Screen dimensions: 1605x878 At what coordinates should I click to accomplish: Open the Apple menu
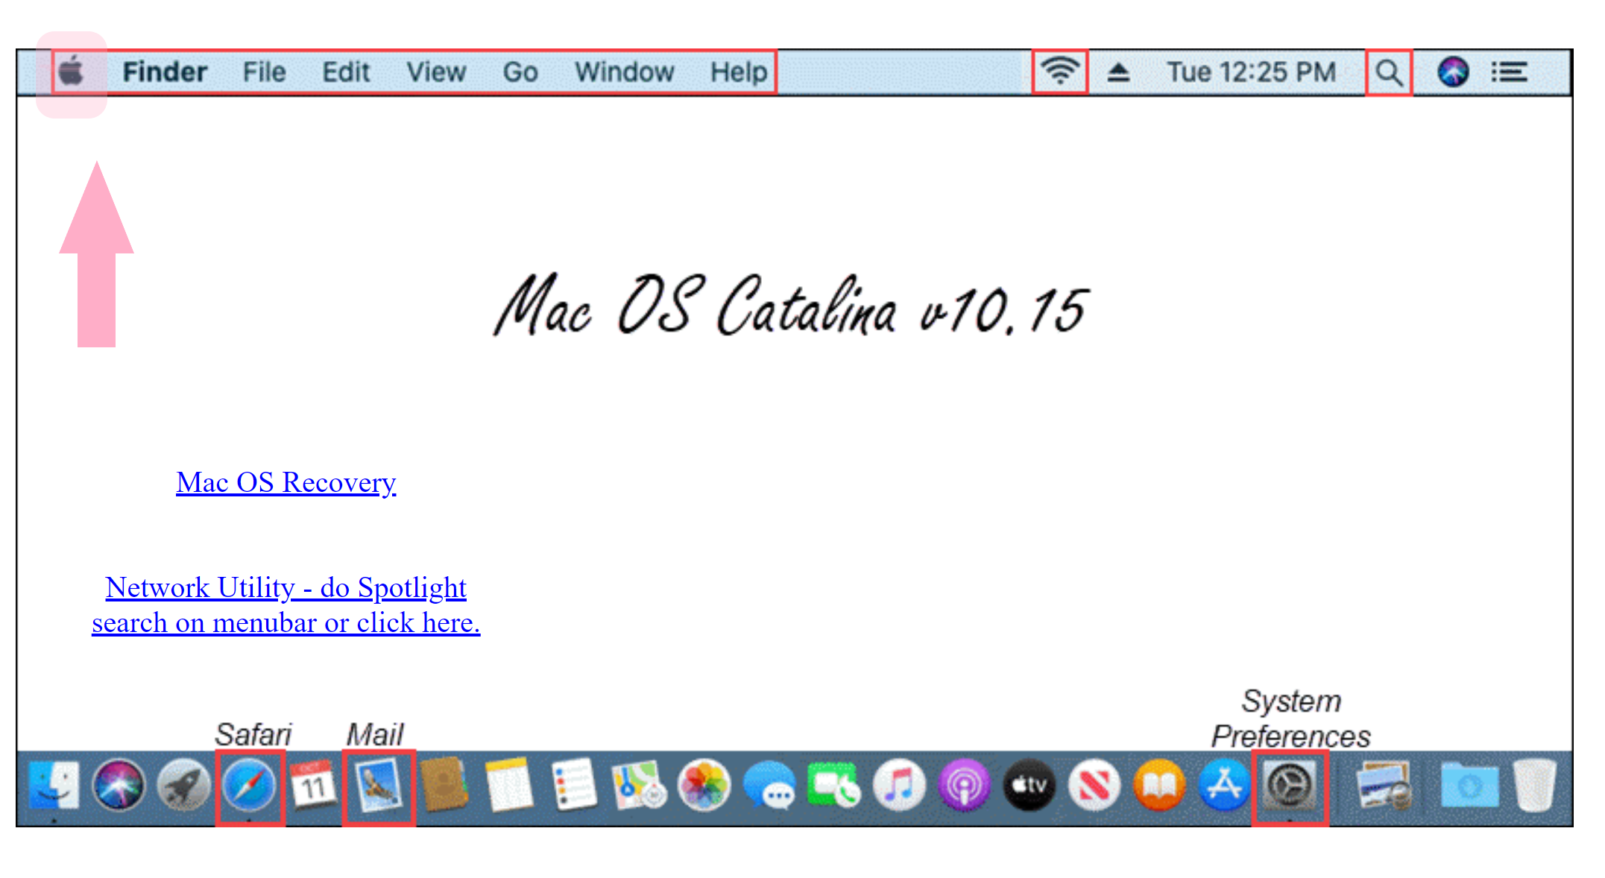point(72,72)
